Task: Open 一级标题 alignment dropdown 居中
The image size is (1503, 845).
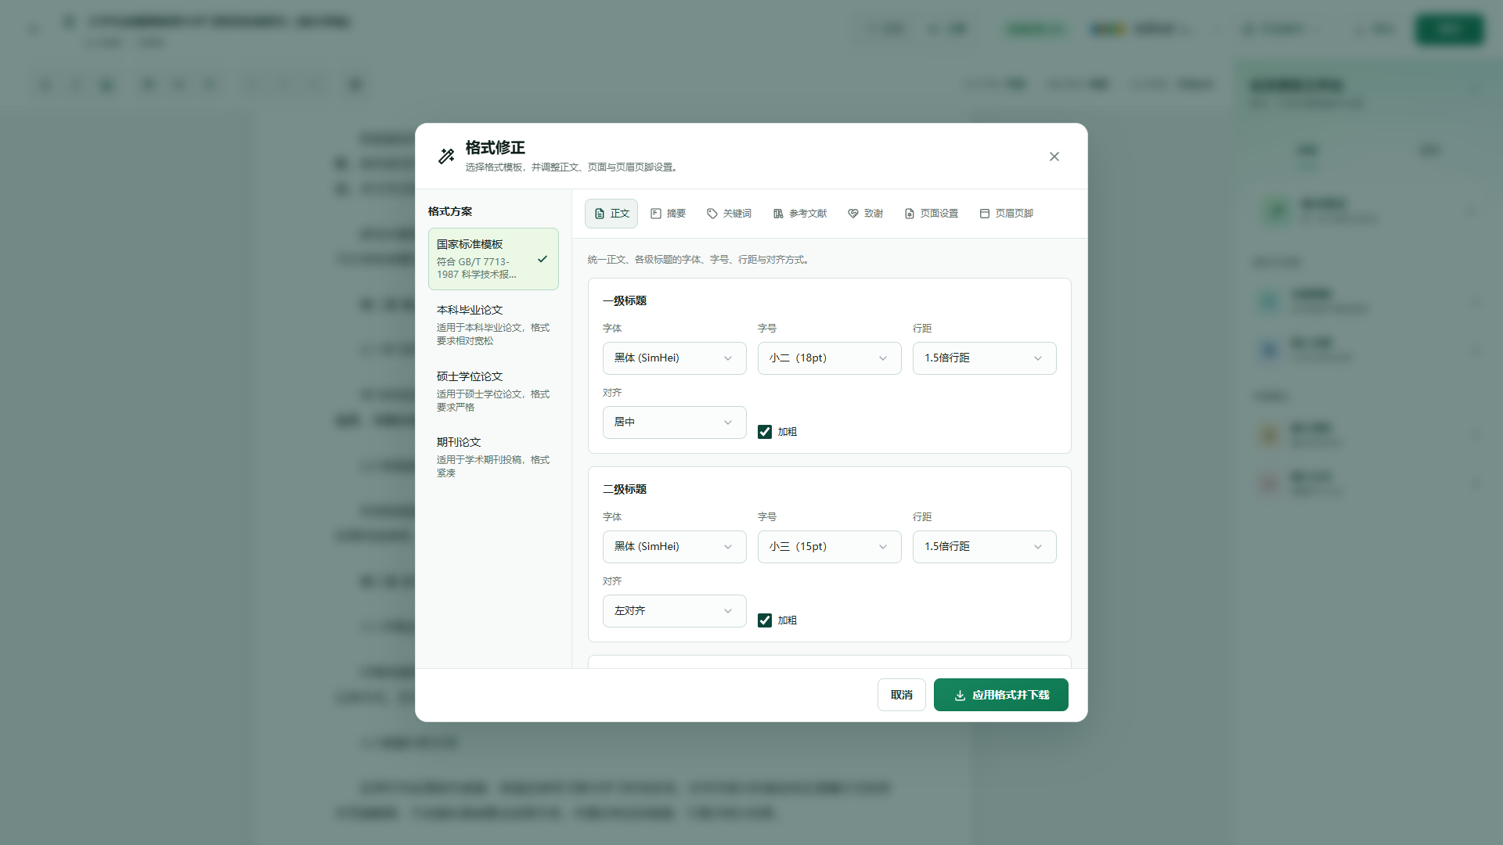Action: pyautogui.click(x=674, y=422)
